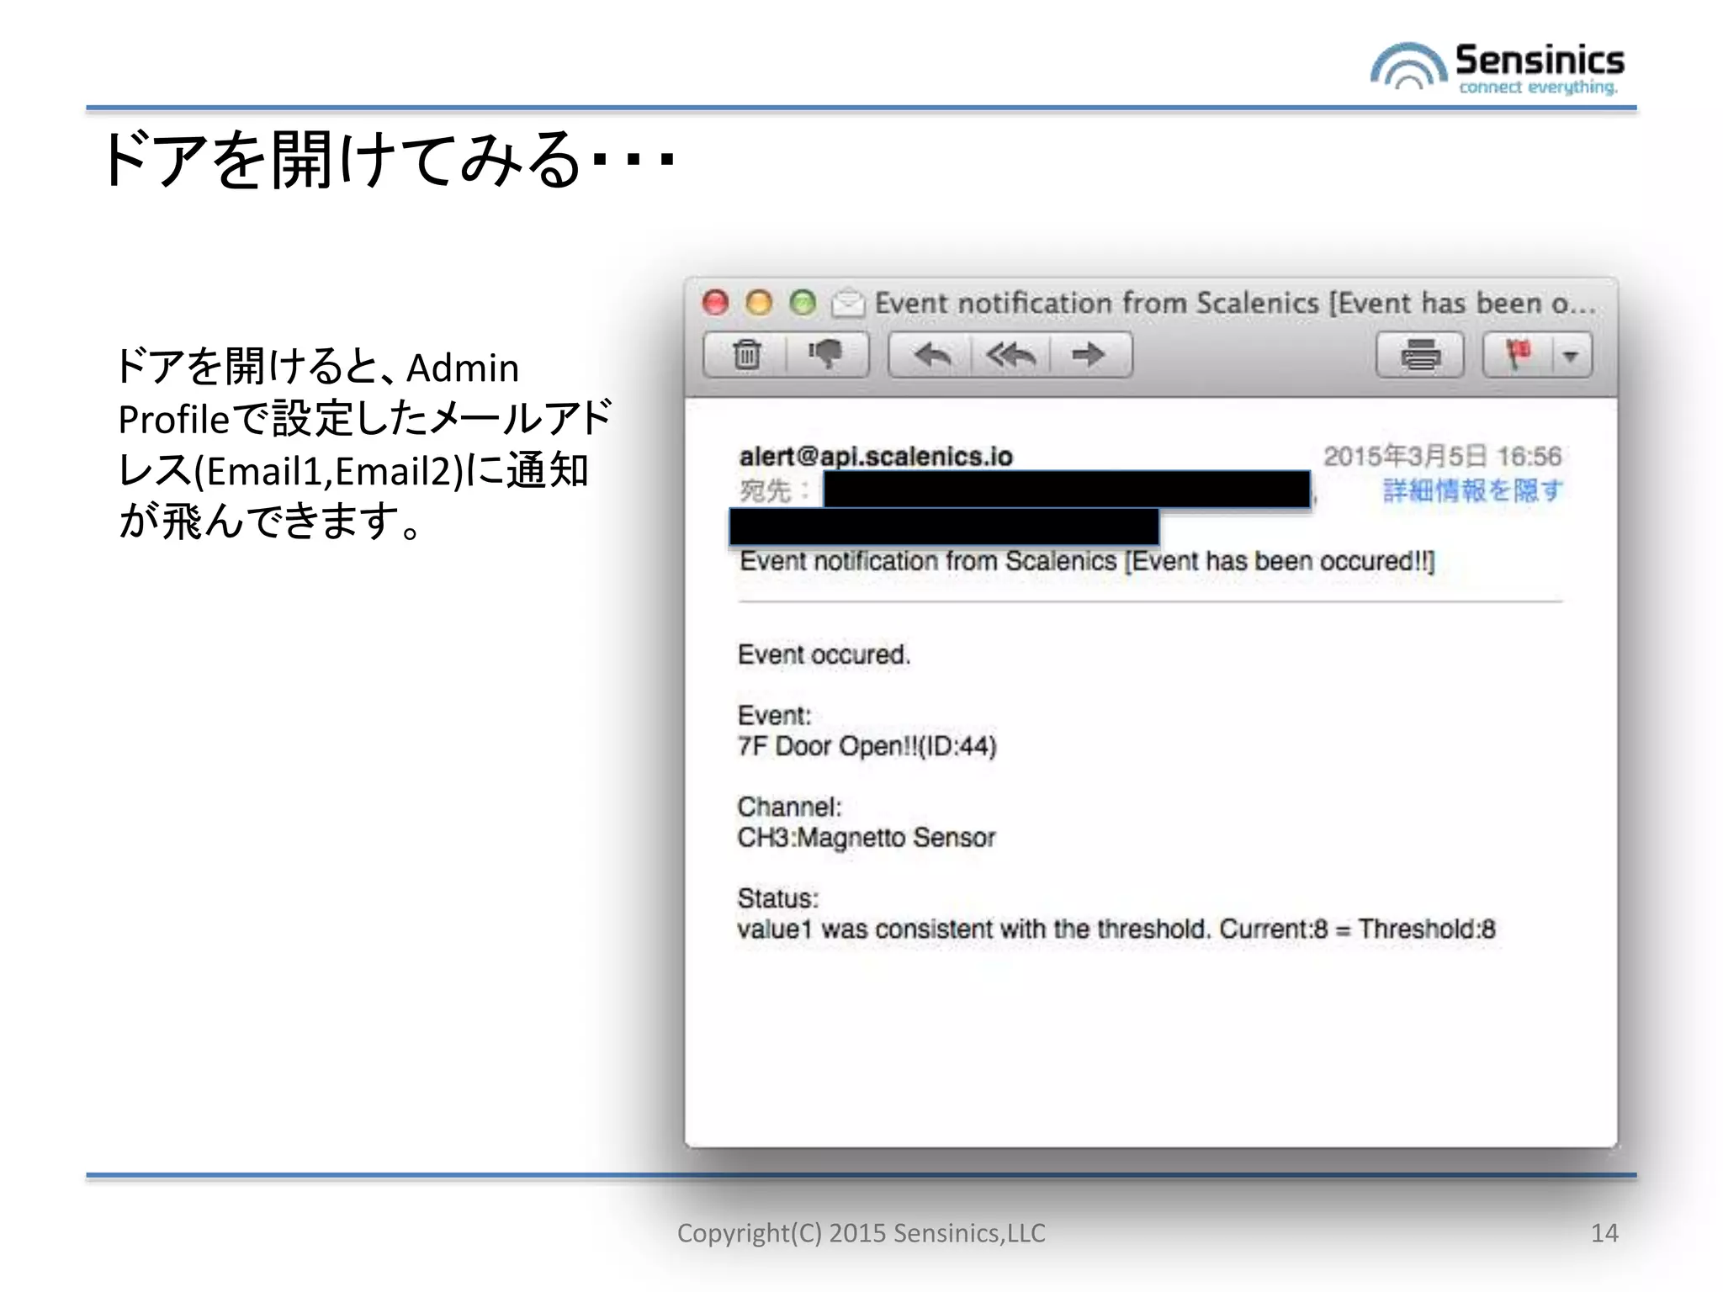
Task: Click the Event: label in the email body
Action: (x=774, y=716)
